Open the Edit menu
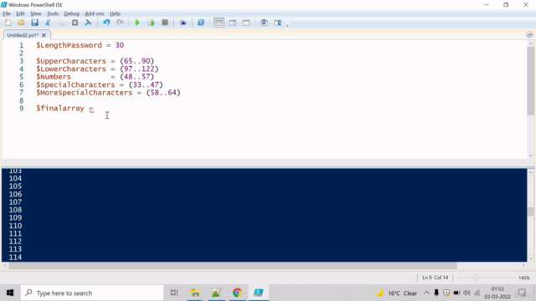The image size is (536, 301). pos(20,13)
